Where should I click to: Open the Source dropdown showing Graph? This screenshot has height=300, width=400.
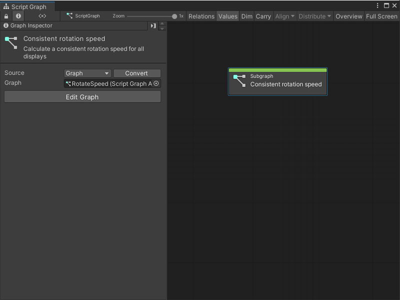coord(87,73)
